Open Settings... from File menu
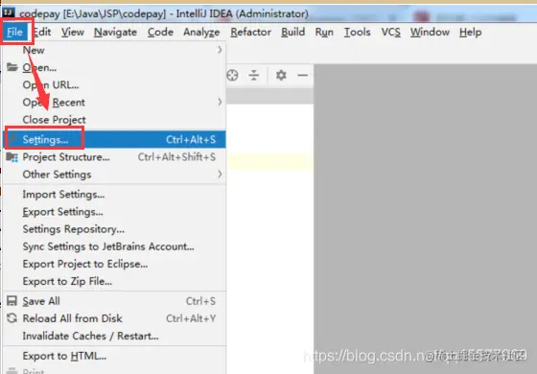This screenshot has height=374, width=537. (x=114, y=139)
